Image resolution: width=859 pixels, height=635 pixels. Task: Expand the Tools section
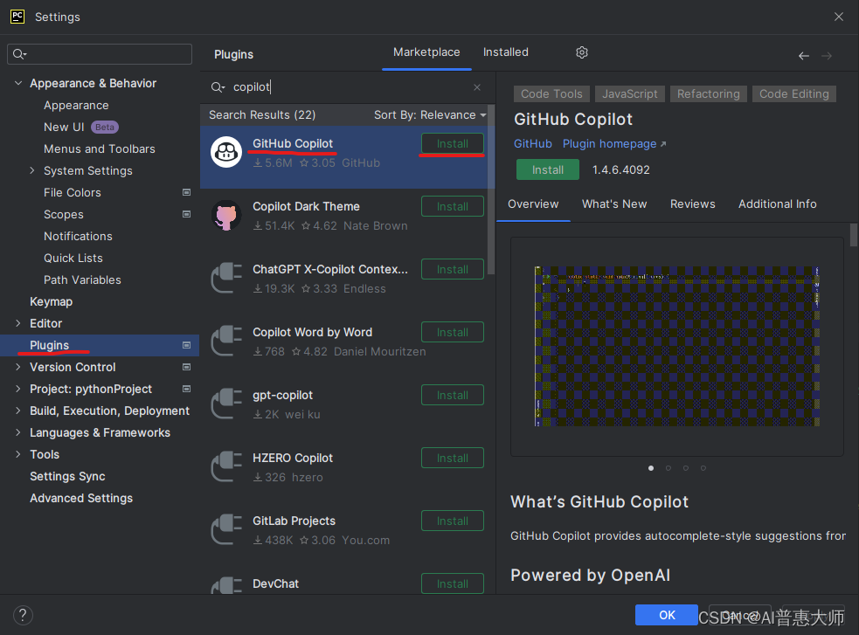tap(18, 454)
